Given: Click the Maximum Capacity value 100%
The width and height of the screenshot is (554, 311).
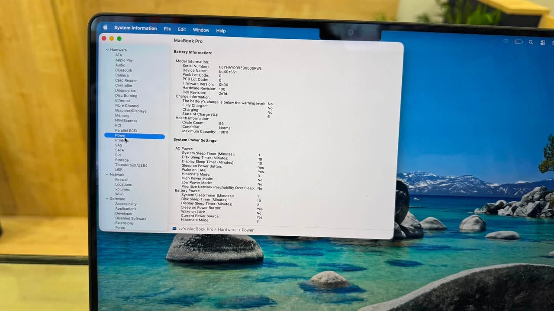Looking at the screenshot, I should pyautogui.click(x=224, y=132).
